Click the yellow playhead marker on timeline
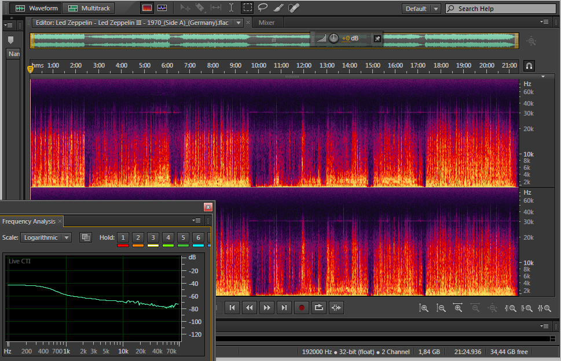Image resolution: width=561 pixels, height=361 pixels. pyautogui.click(x=31, y=69)
